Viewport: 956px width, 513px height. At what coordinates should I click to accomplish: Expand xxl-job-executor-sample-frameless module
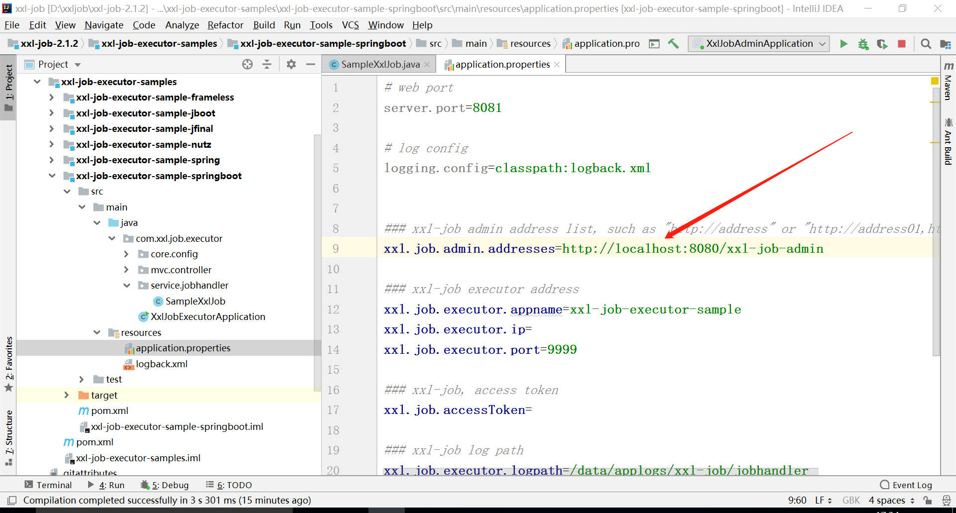[52, 98]
